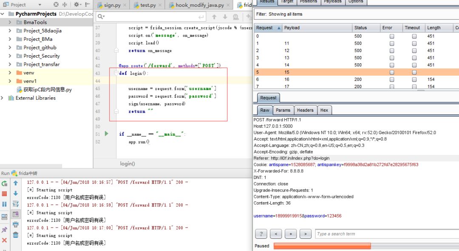Click previous match button in Burp search

point(276,234)
